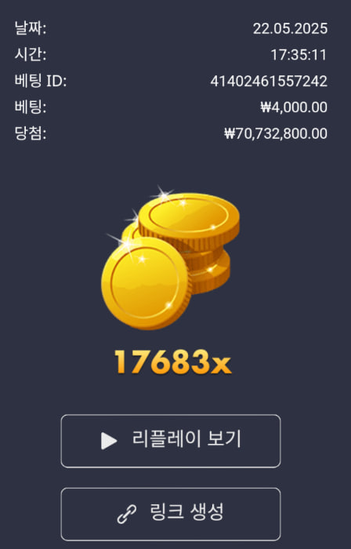Click the chain link icon
Image resolution: width=351 pixels, height=549 pixels.
[x=127, y=514]
